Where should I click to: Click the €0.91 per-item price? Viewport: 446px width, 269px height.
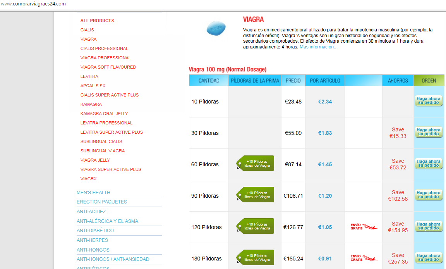(325, 259)
